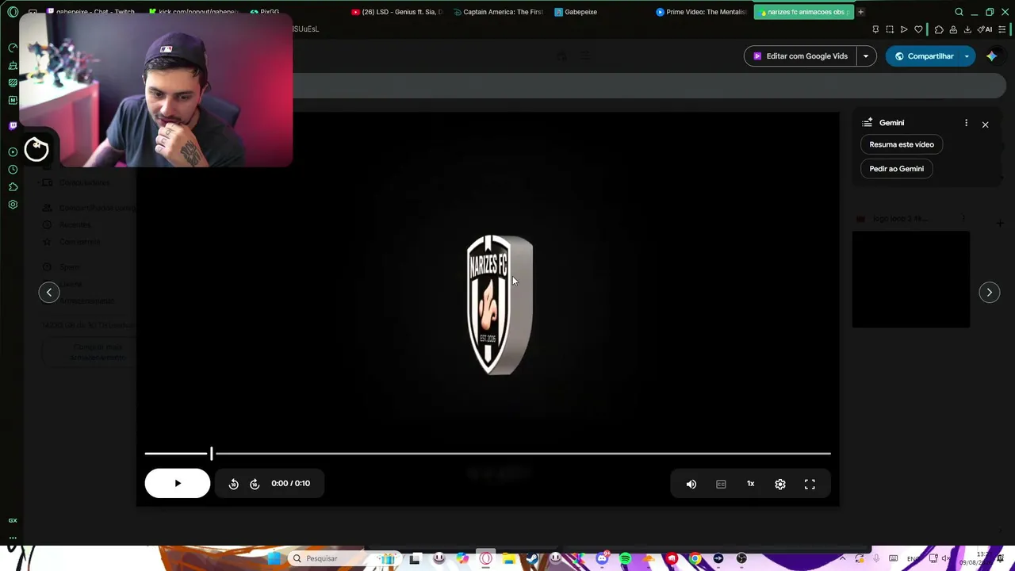This screenshot has width=1015, height=571.
Task: Open Gemini panel more options menu
Action: click(x=966, y=123)
